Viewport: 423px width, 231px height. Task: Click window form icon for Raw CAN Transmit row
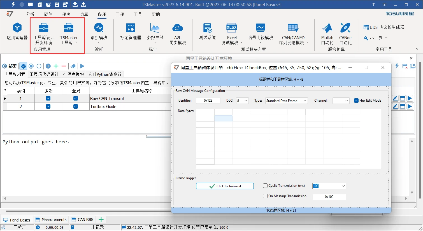pos(403,98)
